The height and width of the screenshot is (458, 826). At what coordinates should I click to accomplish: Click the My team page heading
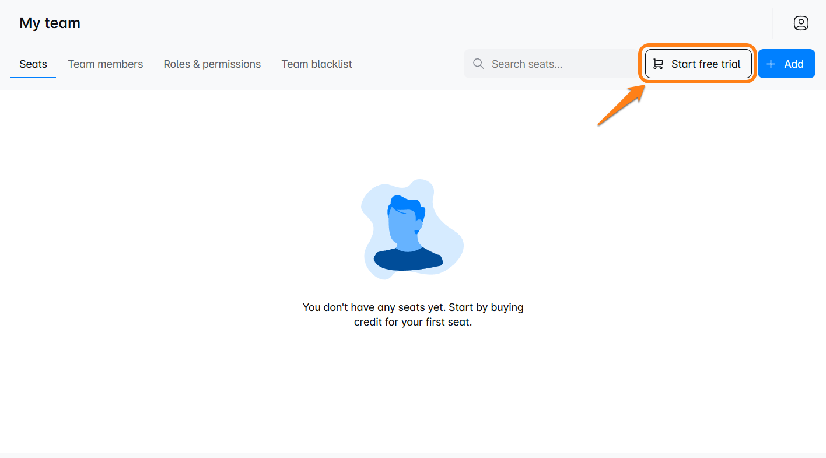50,23
